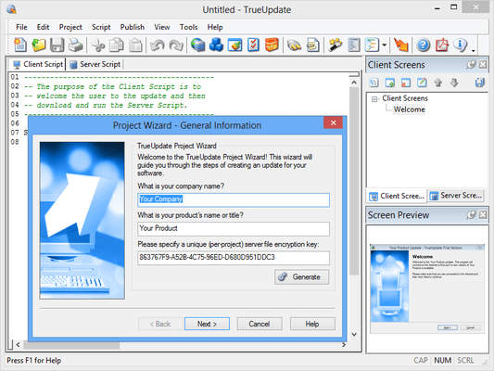This screenshot has height=371, width=494.
Task: Click the Project Wizard wand icon
Action: [x=336, y=45]
